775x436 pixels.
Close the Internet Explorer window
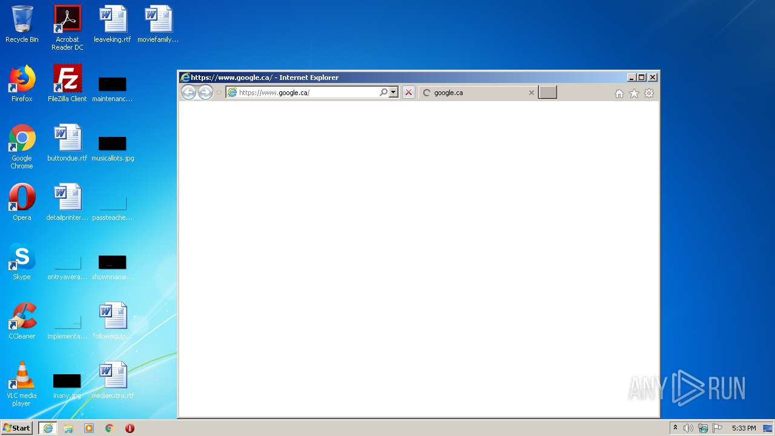[652, 78]
